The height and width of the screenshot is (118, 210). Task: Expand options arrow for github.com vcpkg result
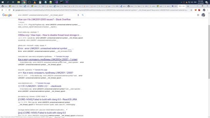point(46,46)
